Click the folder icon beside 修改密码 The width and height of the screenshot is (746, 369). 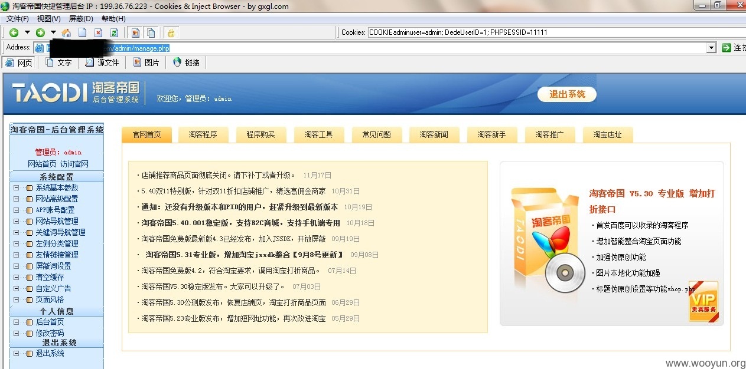[x=29, y=334]
